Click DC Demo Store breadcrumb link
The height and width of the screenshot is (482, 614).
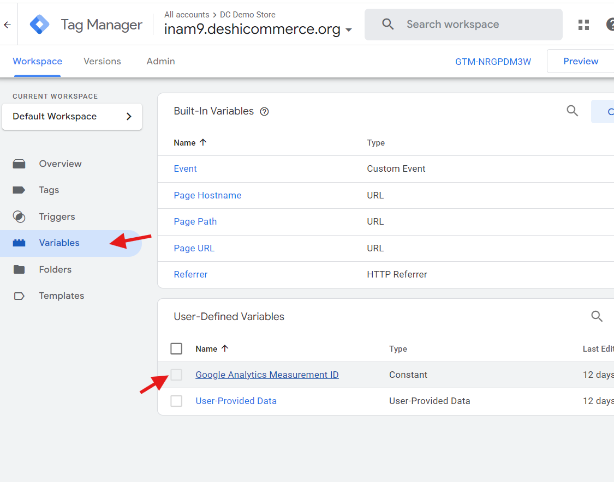247,15
